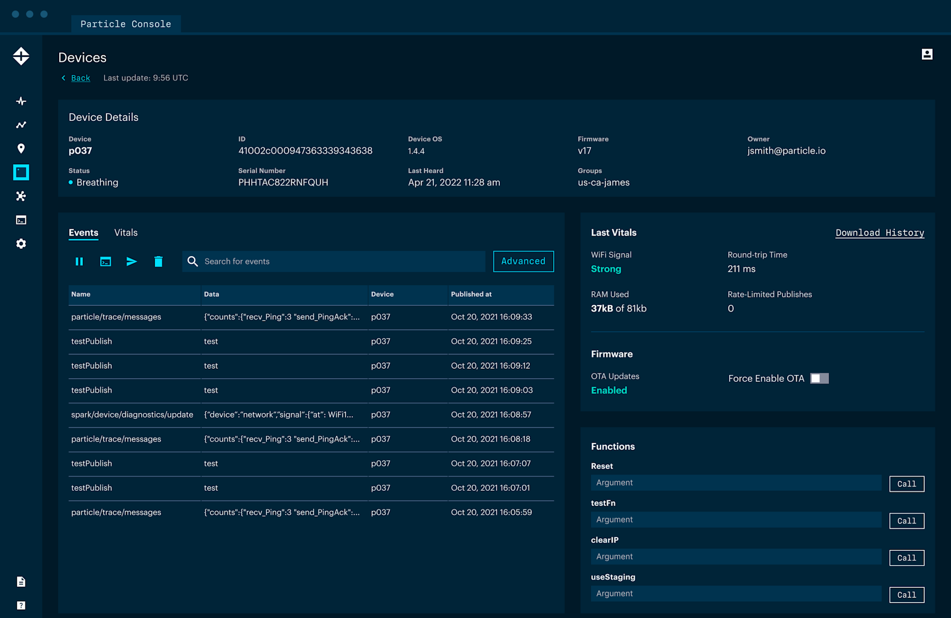
Task: Open the terminal icon in the sidebar
Action: click(x=21, y=220)
